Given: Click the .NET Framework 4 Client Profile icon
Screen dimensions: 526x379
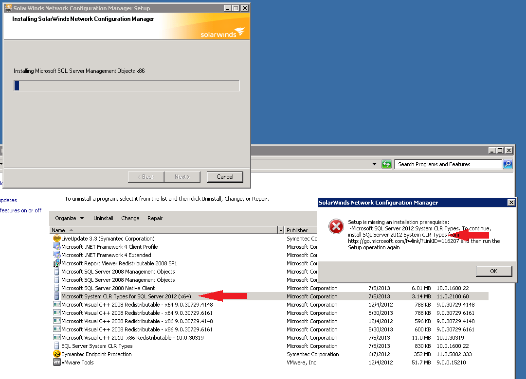Looking at the screenshot, I should 57,247.
